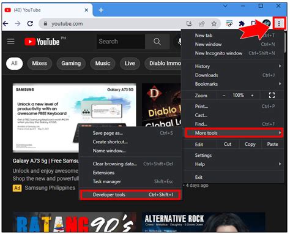This screenshot has width=290, height=234.
Task: Select Create shortcut... in submenu
Action: click(x=130, y=142)
